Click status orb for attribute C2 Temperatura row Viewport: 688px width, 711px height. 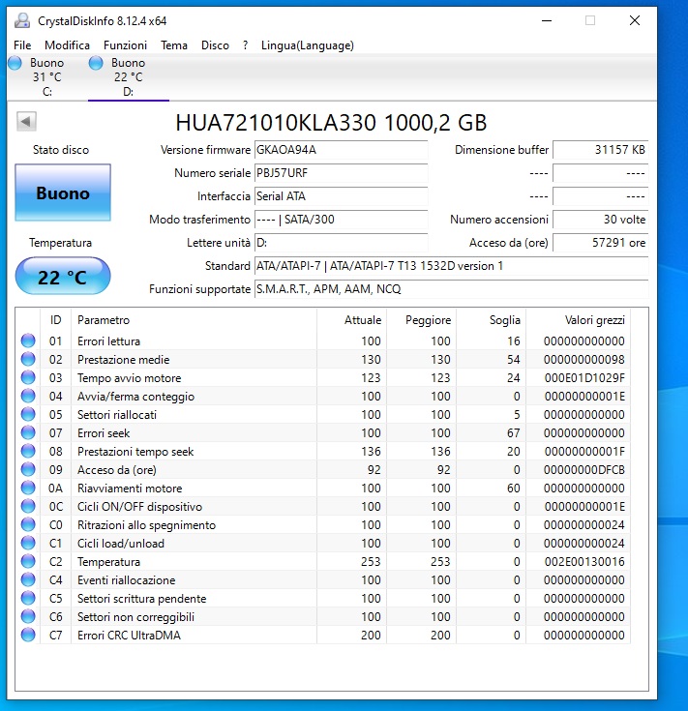28,561
